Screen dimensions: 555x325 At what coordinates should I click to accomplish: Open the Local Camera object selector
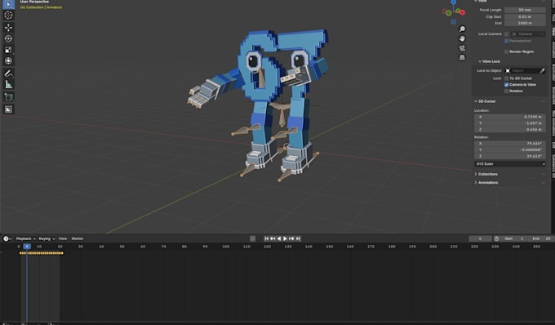point(528,34)
